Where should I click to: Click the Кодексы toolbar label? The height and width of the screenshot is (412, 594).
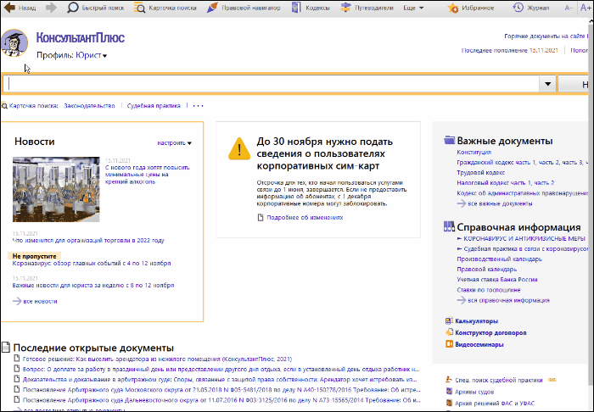(317, 8)
